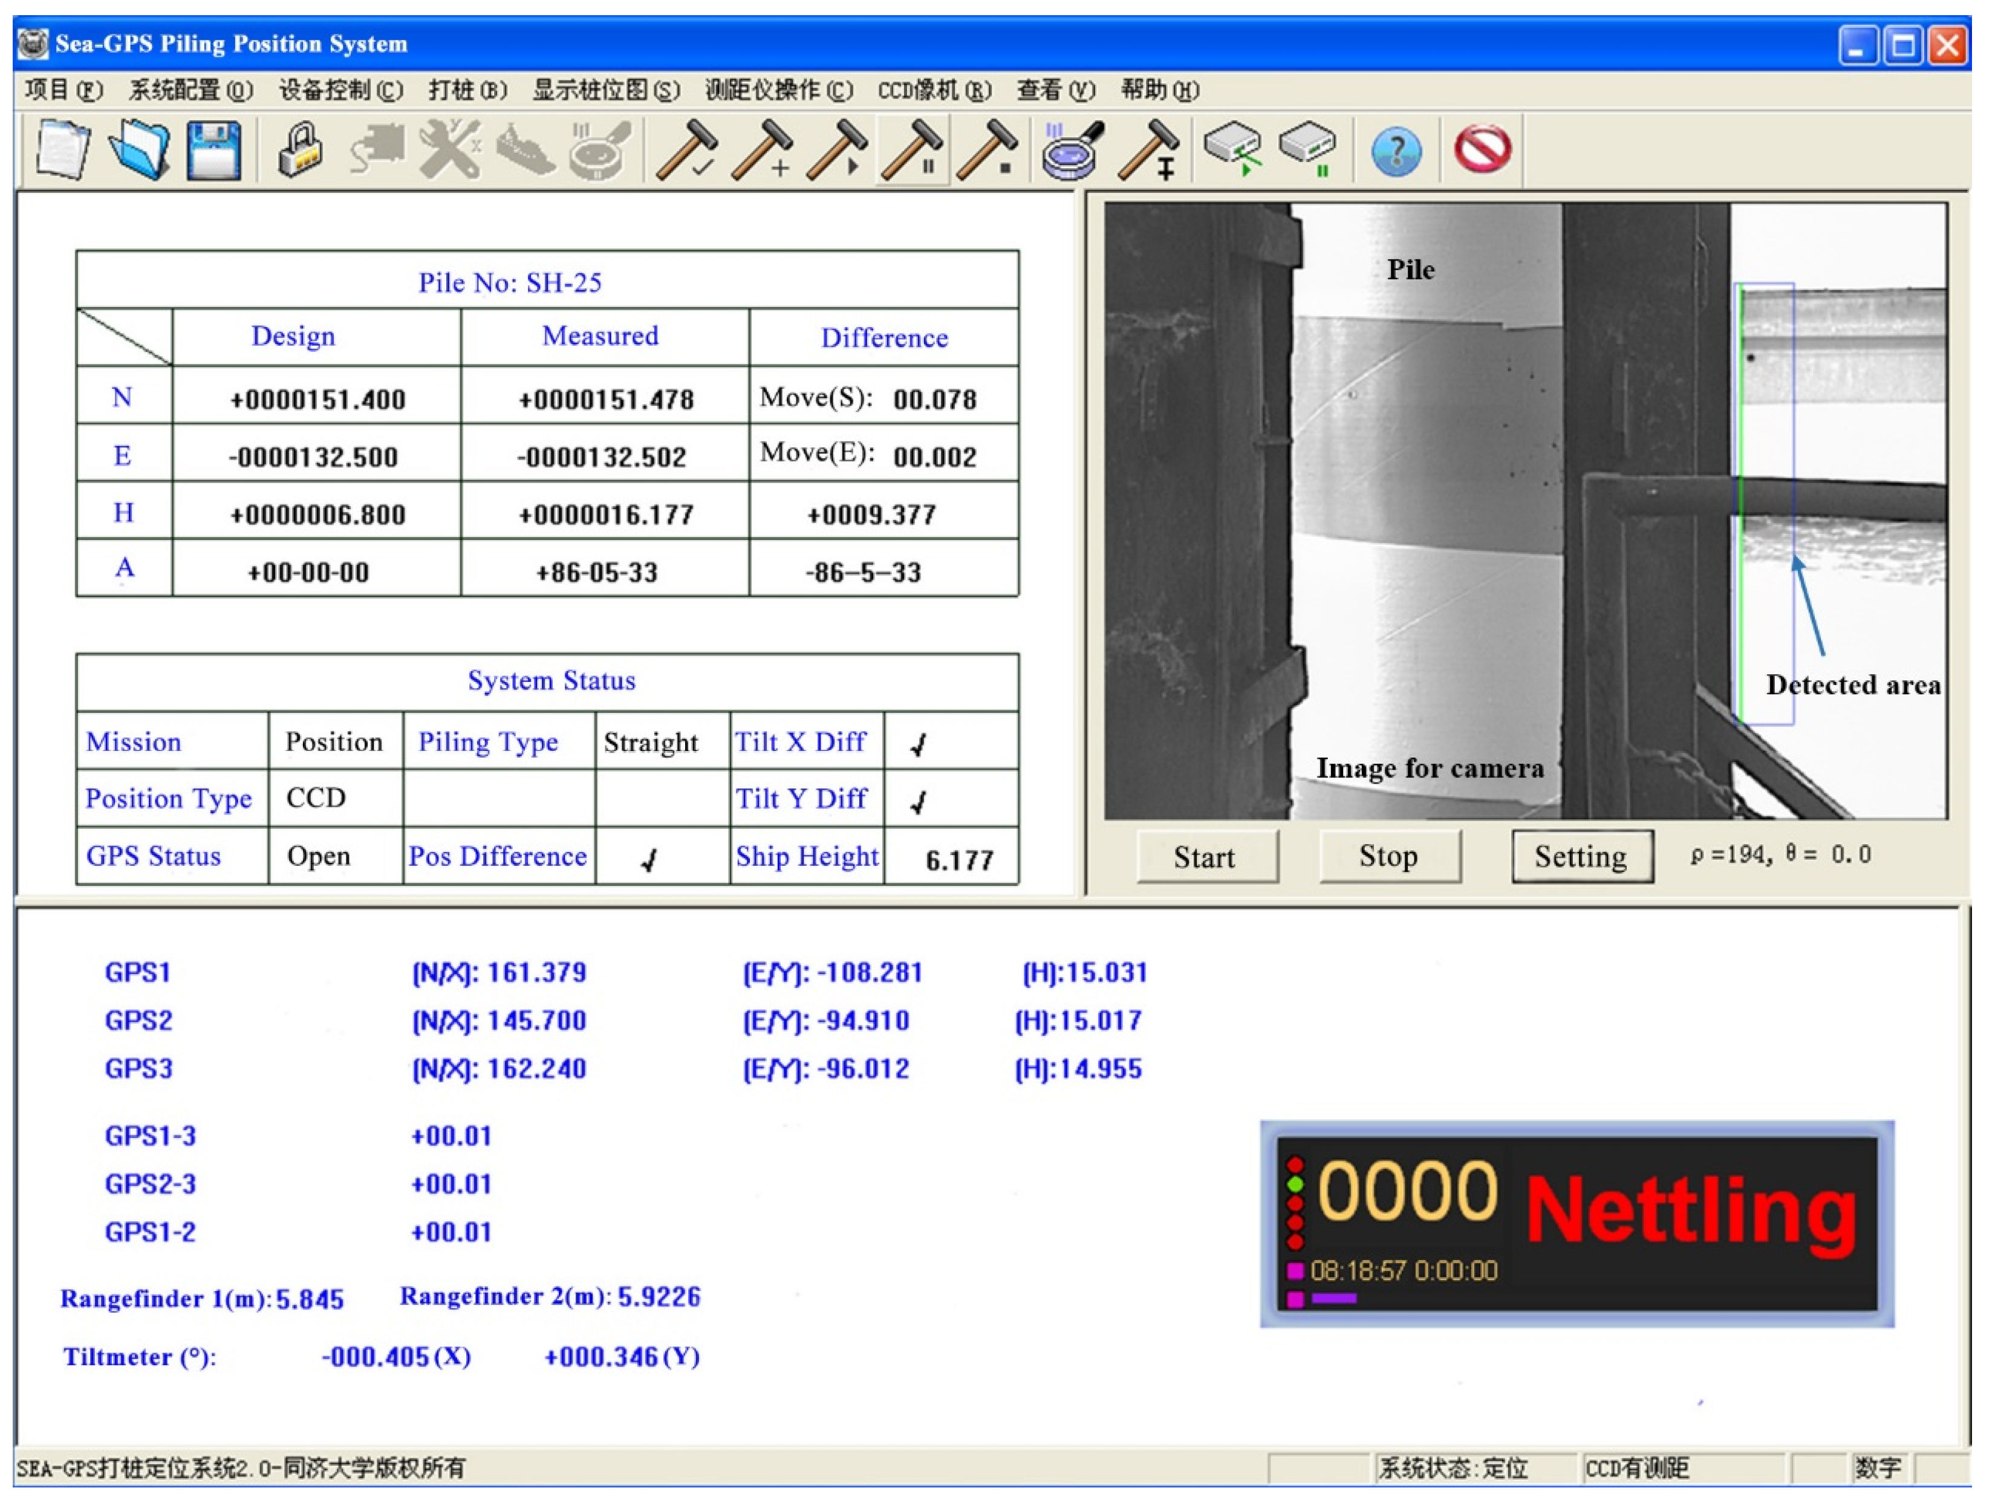1998x1505 pixels.
Task: Click the GPS1 (N/X): 161.379 reading
Action: [x=500, y=973]
